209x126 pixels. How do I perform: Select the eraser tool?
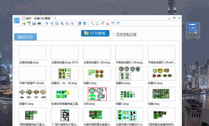tap(108, 23)
